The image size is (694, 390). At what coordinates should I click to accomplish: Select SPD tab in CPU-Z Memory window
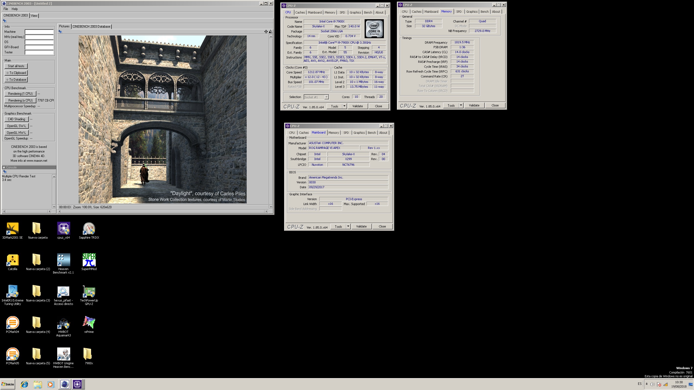(459, 12)
